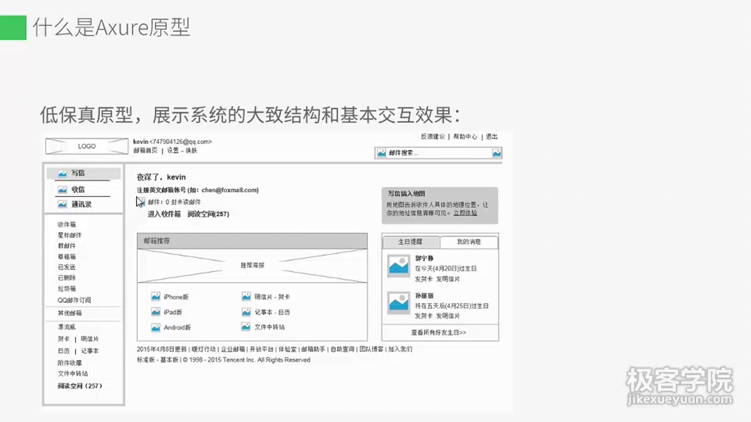Click 孙丽丽's avatar image
This screenshot has height=422, width=751.
point(398,303)
